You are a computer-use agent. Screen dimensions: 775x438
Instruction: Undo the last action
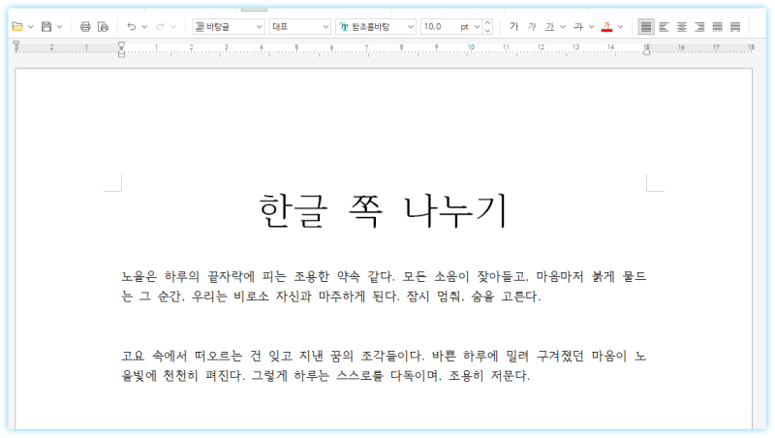(x=132, y=26)
